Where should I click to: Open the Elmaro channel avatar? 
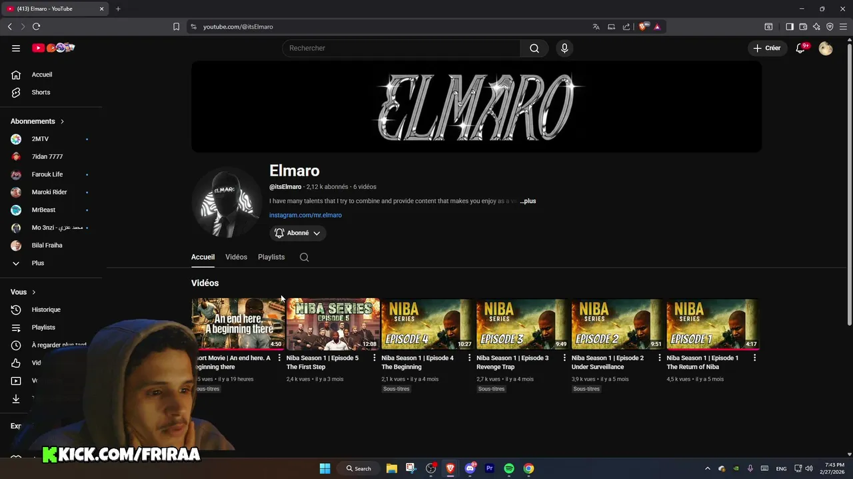click(225, 202)
